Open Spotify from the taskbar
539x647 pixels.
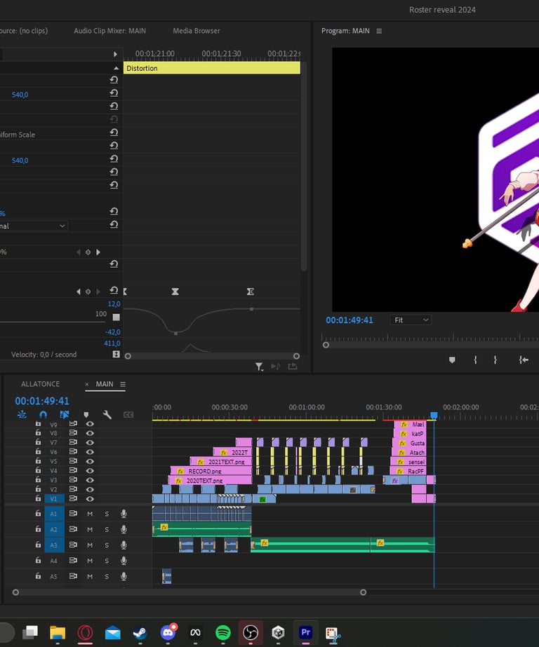tap(223, 632)
